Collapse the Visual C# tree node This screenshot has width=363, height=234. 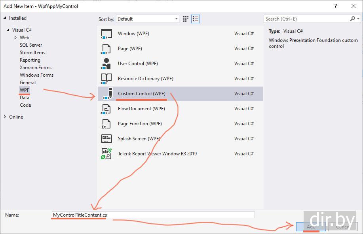(8, 30)
